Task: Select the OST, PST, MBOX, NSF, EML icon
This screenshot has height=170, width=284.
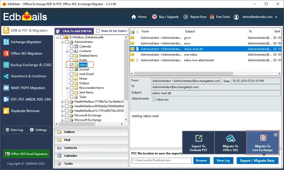Action: [6, 100]
